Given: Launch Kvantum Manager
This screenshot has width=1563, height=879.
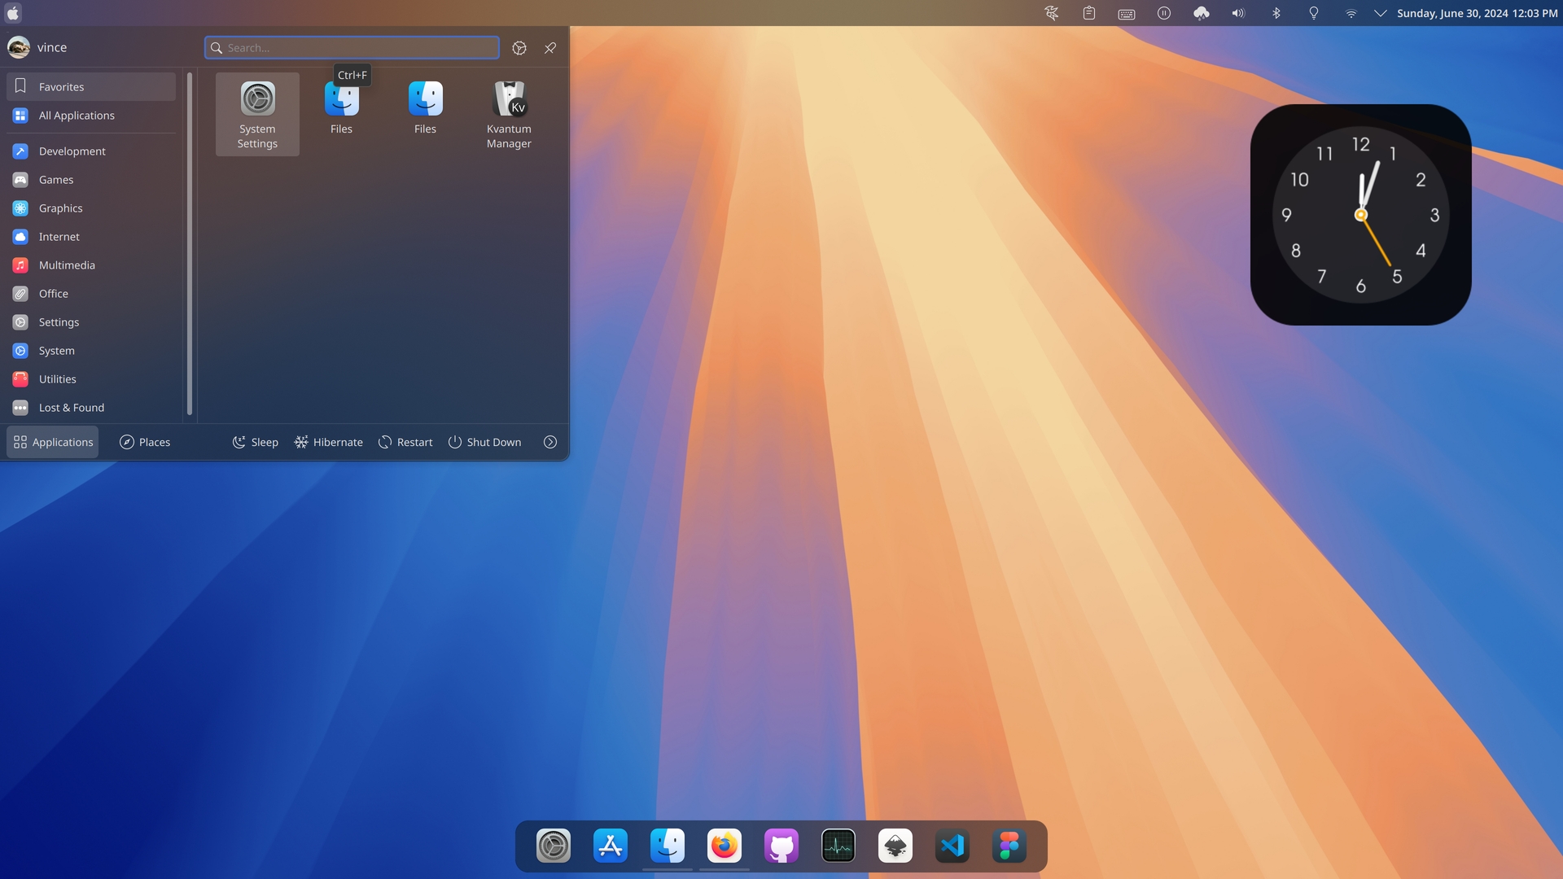Looking at the screenshot, I should click(509, 114).
